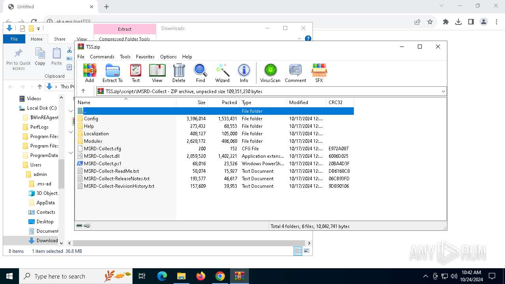This screenshot has width=505, height=284.
Task: Open Windows Start menu
Action: tap(9, 276)
